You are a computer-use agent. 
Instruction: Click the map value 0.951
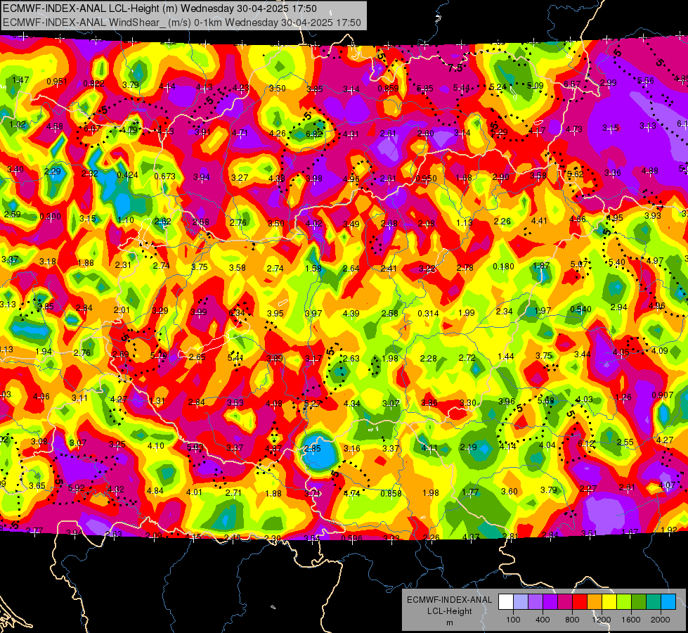click(57, 82)
